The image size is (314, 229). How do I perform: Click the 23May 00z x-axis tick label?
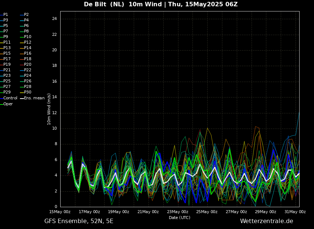[177, 212]
